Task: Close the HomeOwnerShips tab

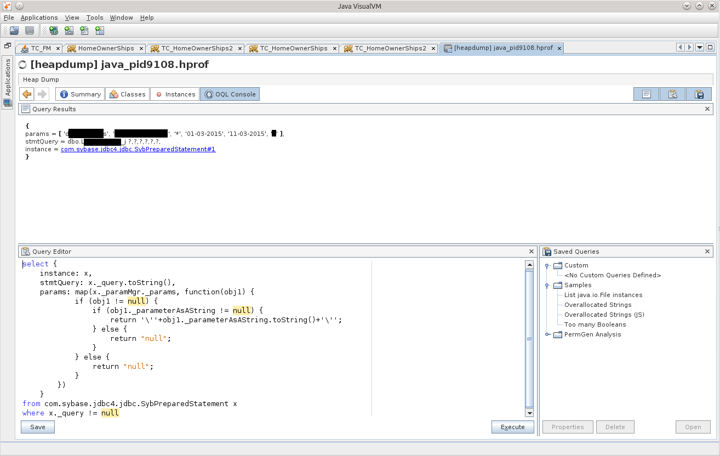Action: click(x=141, y=48)
